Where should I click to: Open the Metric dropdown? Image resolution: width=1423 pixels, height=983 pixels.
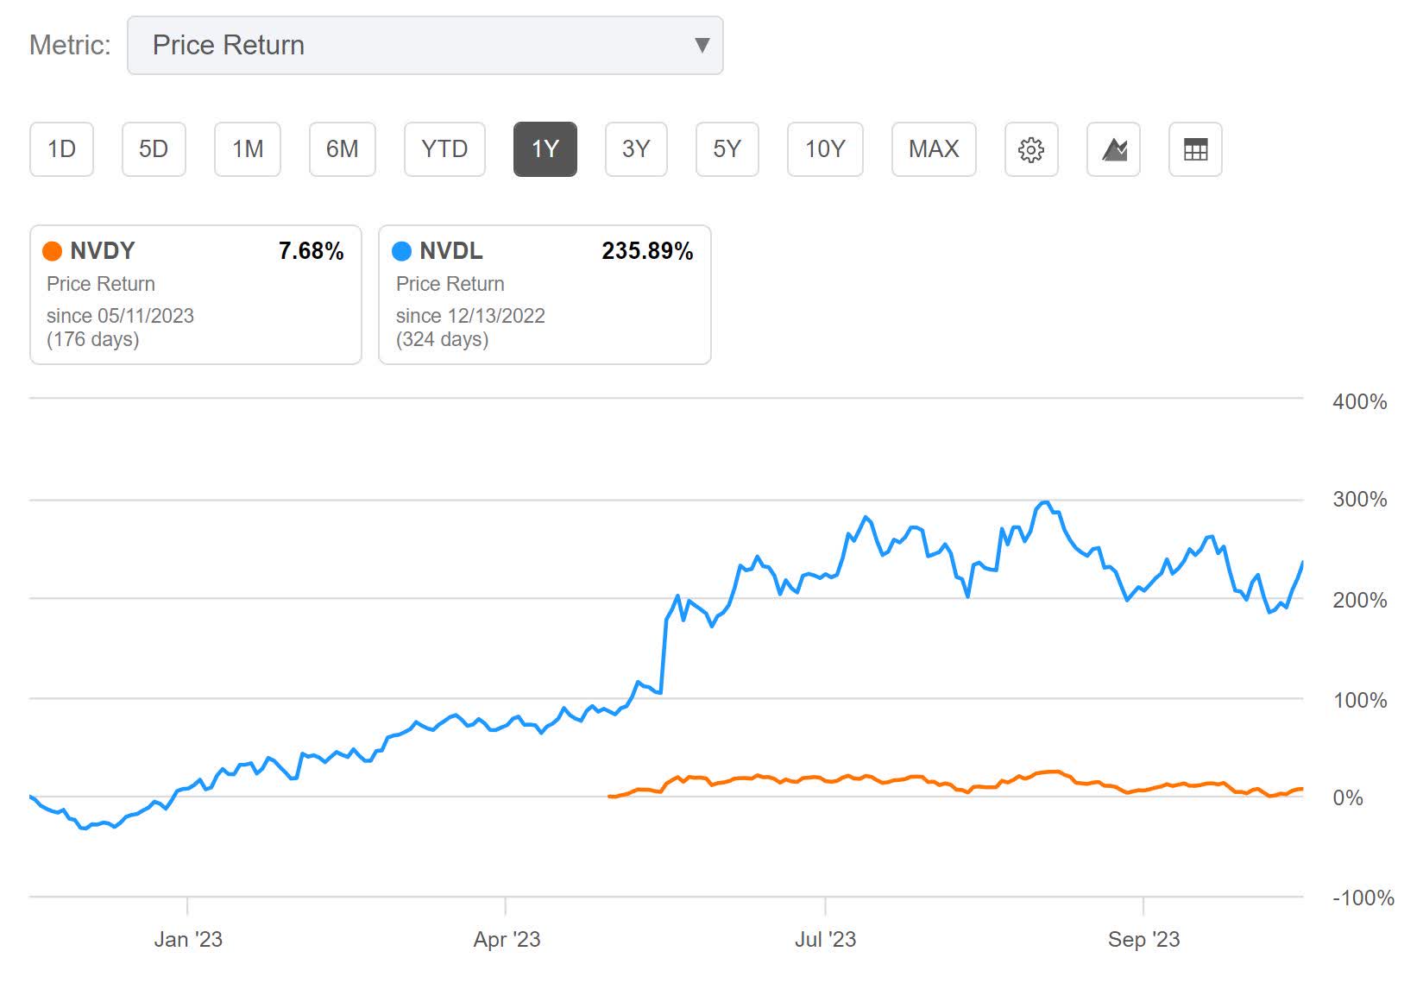click(424, 45)
